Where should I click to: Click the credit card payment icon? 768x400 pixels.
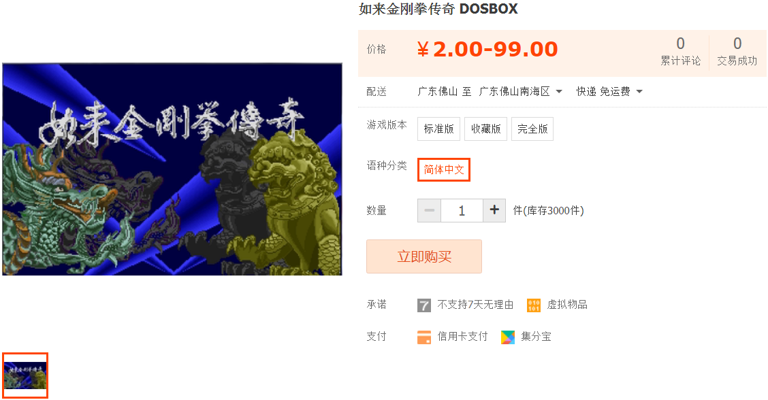(x=423, y=337)
